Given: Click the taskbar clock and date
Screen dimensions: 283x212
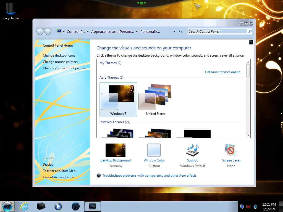Looking at the screenshot, I should point(269,206).
